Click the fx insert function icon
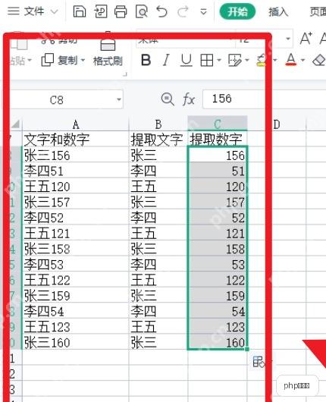This screenshot has width=326, height=402. (189, 99)
